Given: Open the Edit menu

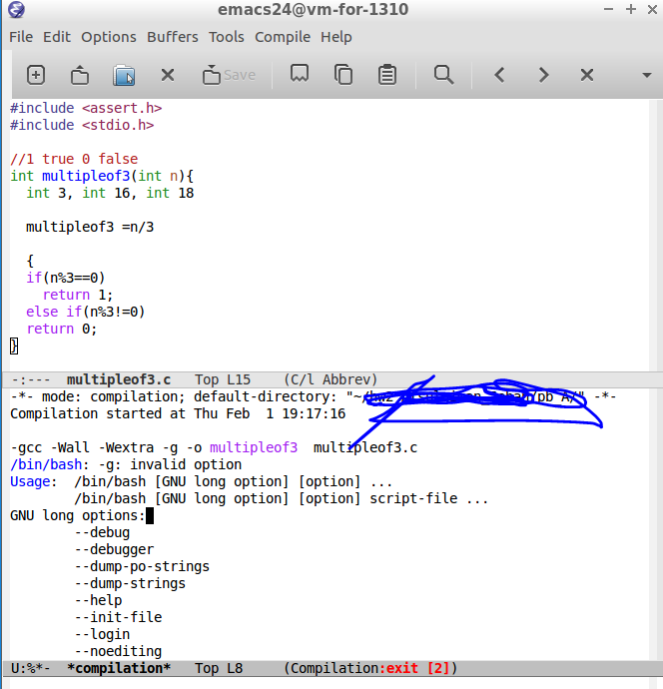Looking at the screenshot, I should pyautogui.click(x=57, y=37).
